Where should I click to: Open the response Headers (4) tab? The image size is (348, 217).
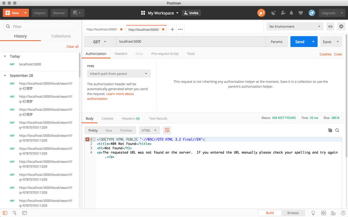pos(131,119)
